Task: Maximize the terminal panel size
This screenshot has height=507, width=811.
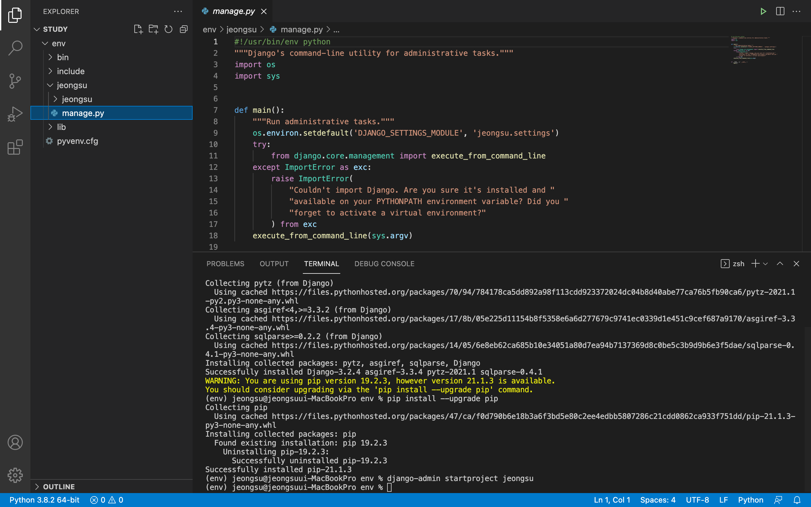Action: click(780, 264)
